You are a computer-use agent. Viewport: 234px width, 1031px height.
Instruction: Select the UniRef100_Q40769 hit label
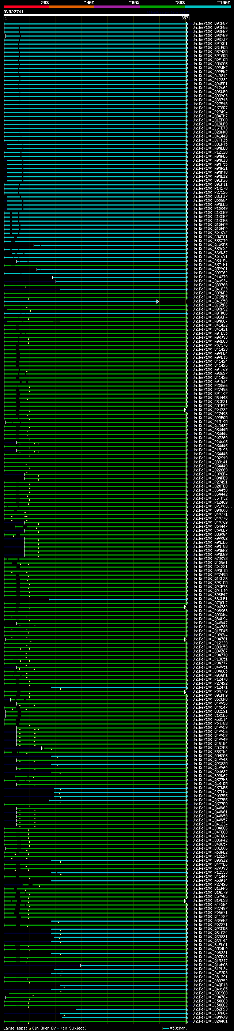click(210, 522)
